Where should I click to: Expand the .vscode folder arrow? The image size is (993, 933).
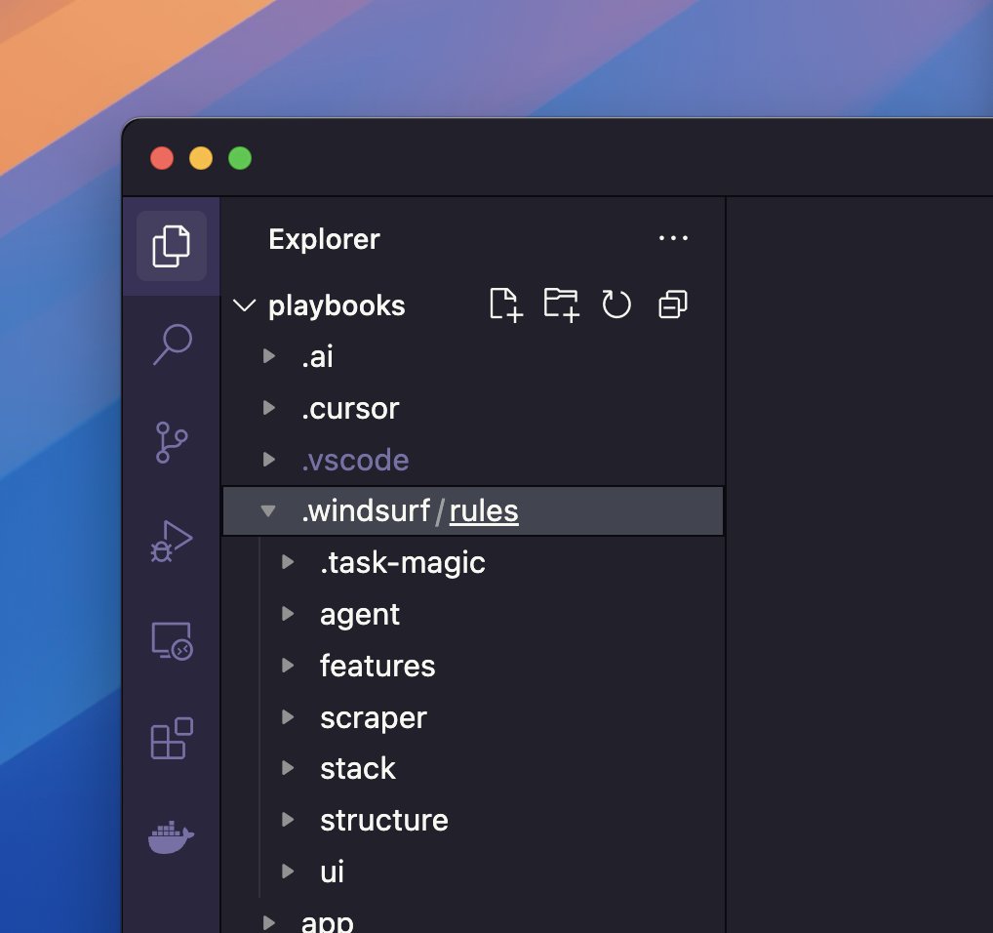pos(269,460)
